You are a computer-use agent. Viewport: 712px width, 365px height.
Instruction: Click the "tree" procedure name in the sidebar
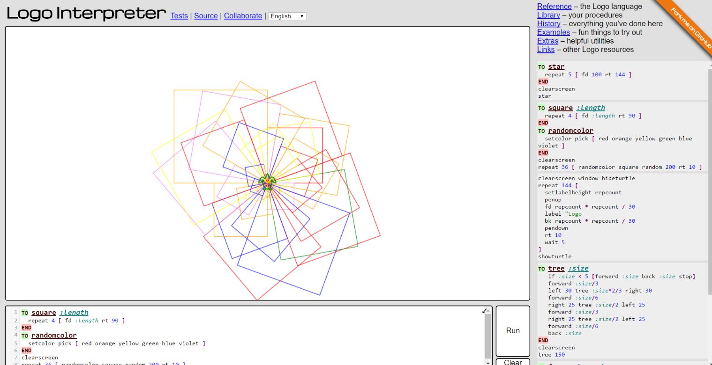pos(555,268)
